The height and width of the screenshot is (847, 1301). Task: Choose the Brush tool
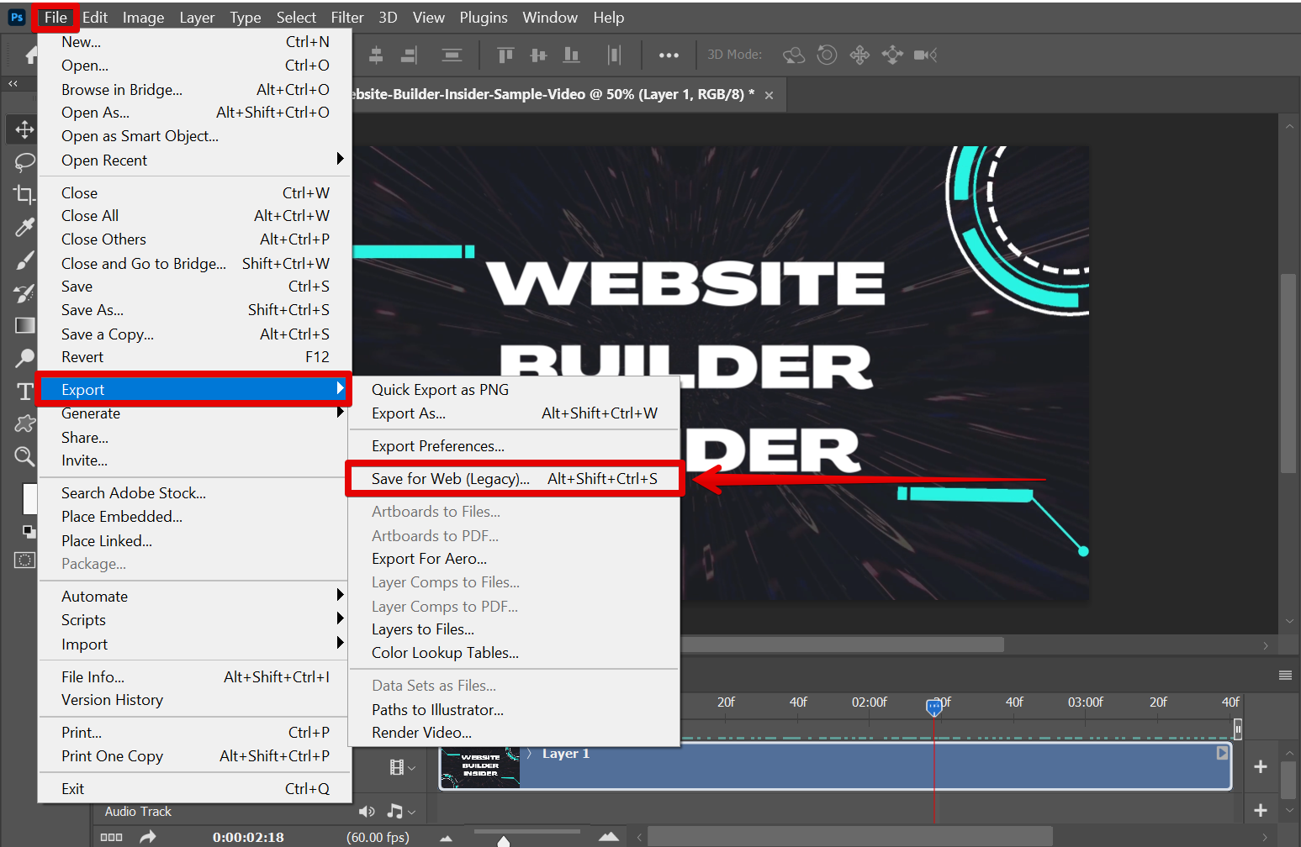24,260
